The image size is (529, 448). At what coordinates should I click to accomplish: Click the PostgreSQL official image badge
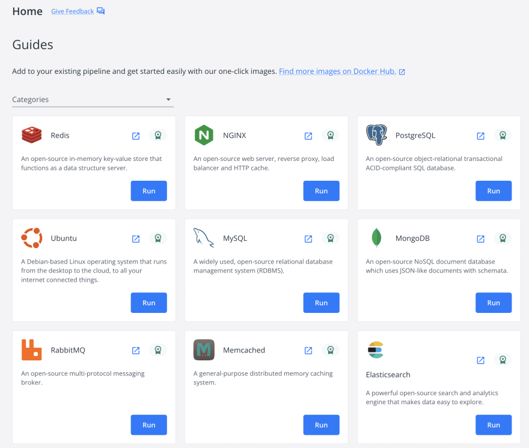(x=503, y=136)
